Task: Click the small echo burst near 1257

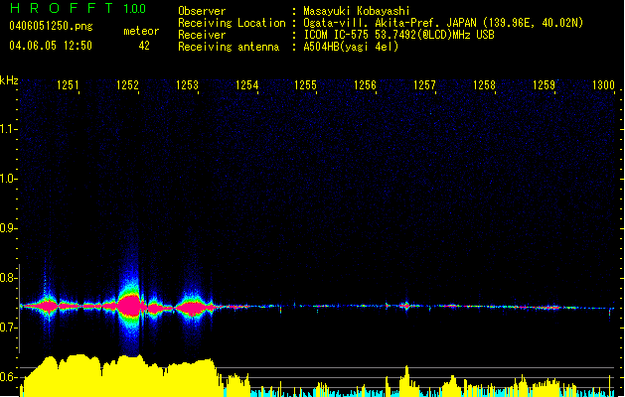Action: point(406,306)
